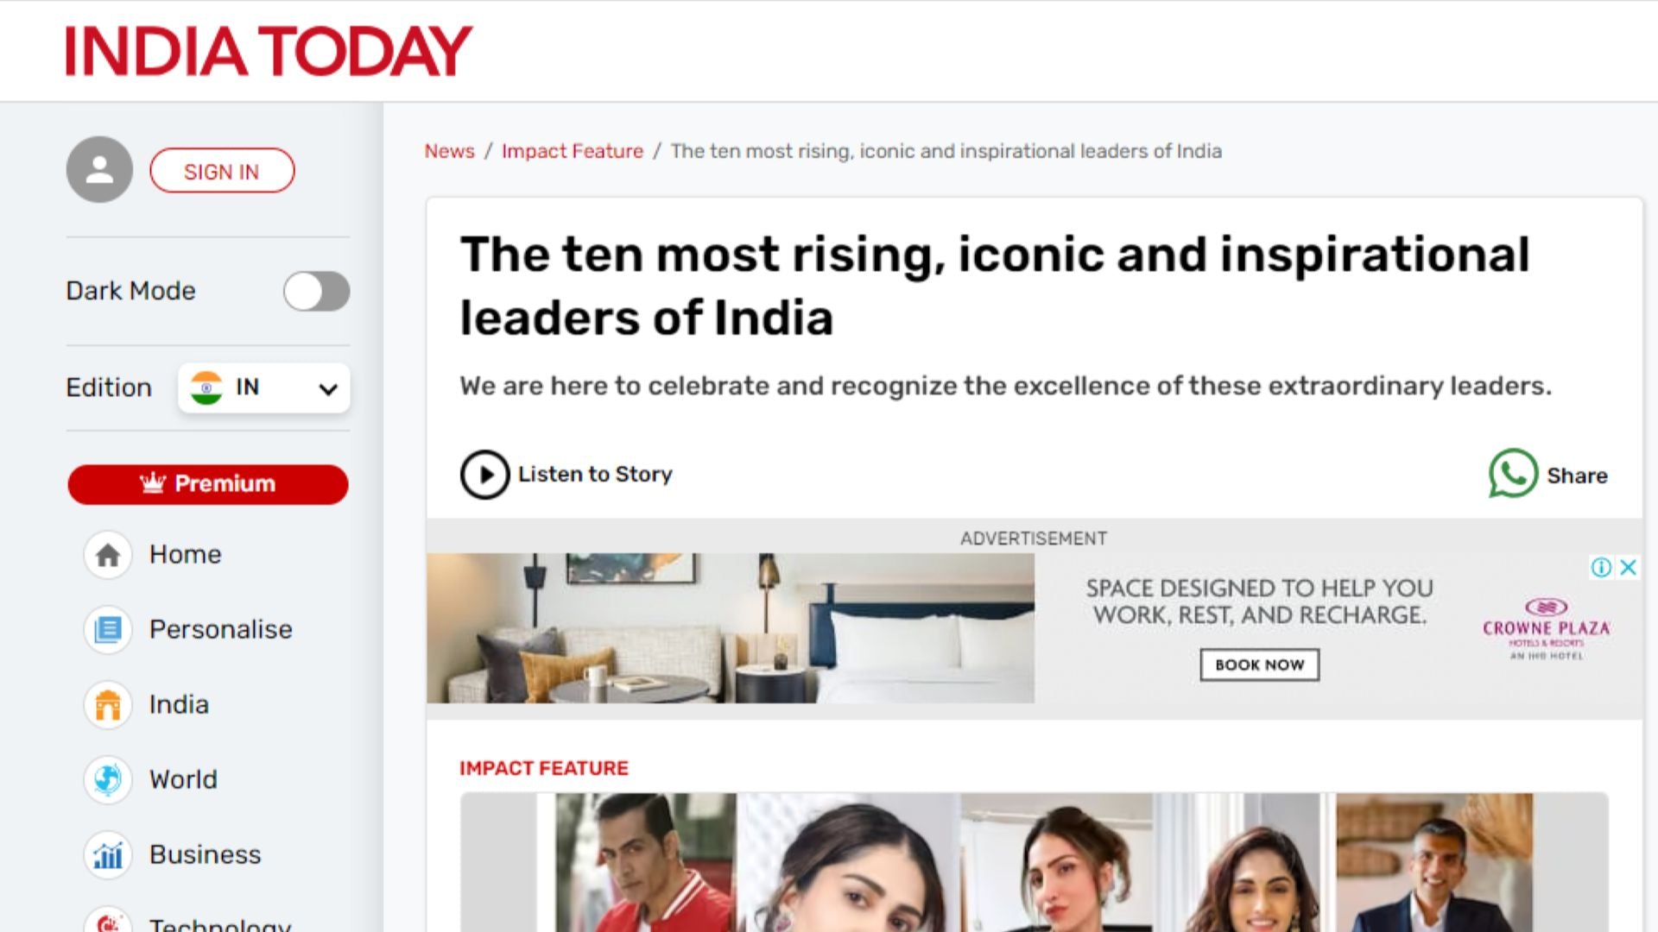Click the Edition dropdown chevron arrow
This screenshot has height=932, width=1658.
click(328, 389)
